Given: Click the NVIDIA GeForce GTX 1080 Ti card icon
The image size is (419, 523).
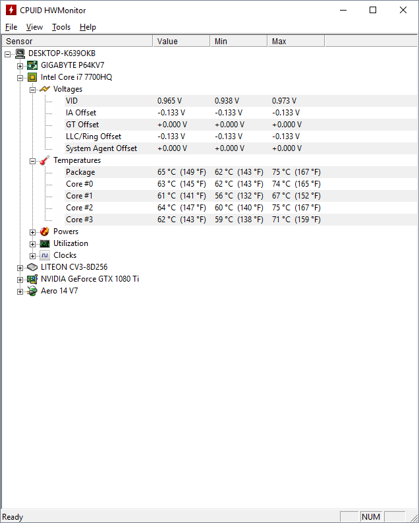Looking at the screenshot, I should pyautogui.click(x=32, y=279).
